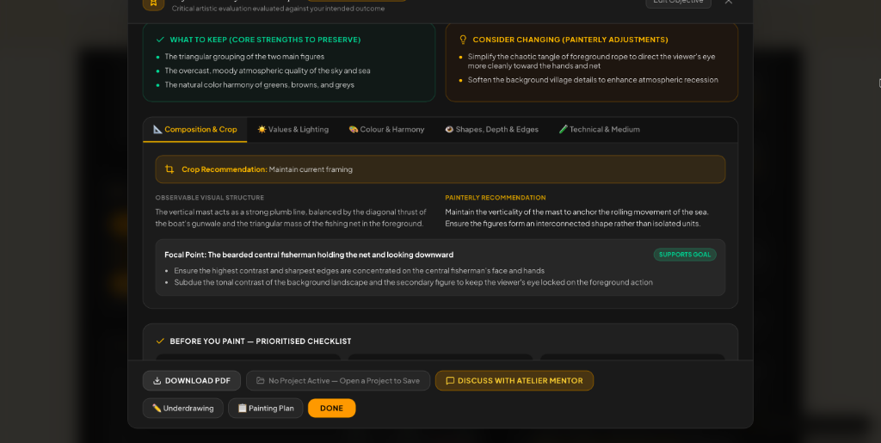Go to Technical & Medium tab
Screen dimensions: 881x443
click(x=600, y=130)
